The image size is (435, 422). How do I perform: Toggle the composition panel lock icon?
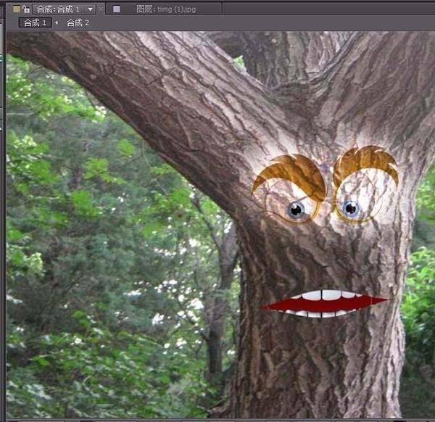[x=25, y=9]
